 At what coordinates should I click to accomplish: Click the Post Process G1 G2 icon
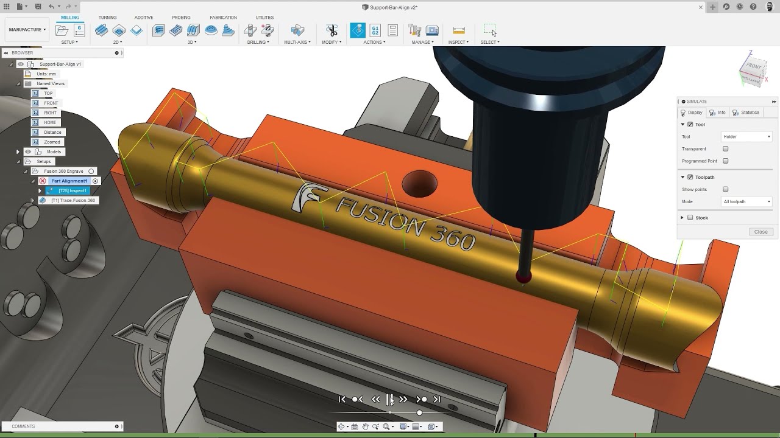click(x=375, y=30)
